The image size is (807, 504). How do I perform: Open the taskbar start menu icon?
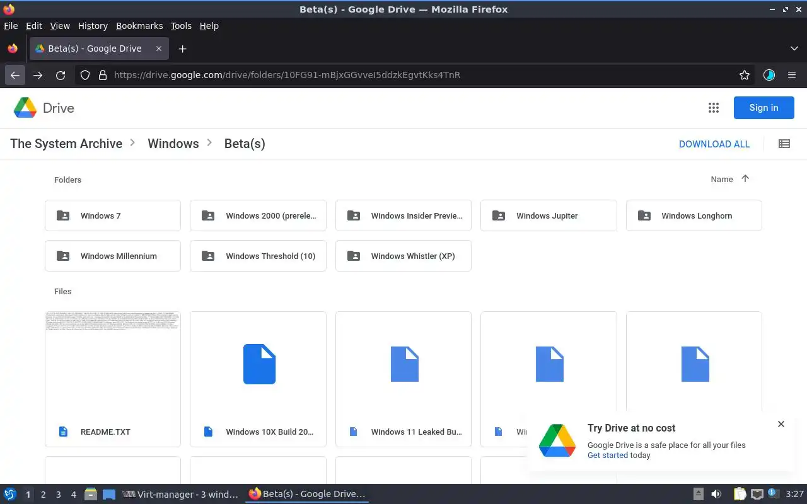point(9,494)
